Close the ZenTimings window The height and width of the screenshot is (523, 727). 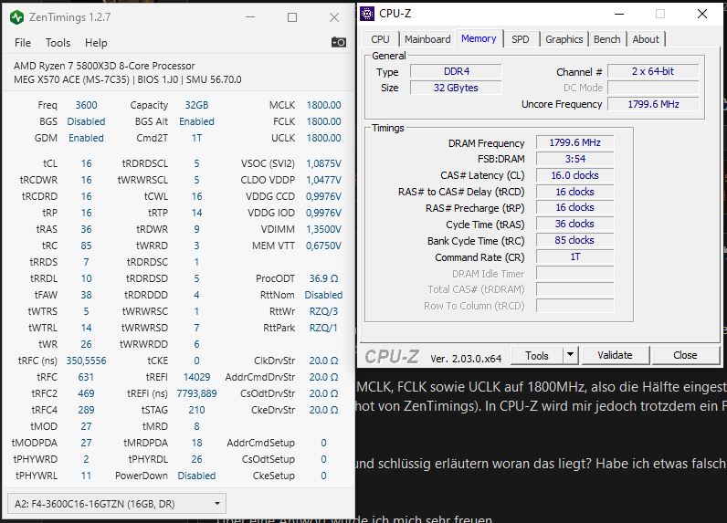pyautogui.click(x=334, y=17)
